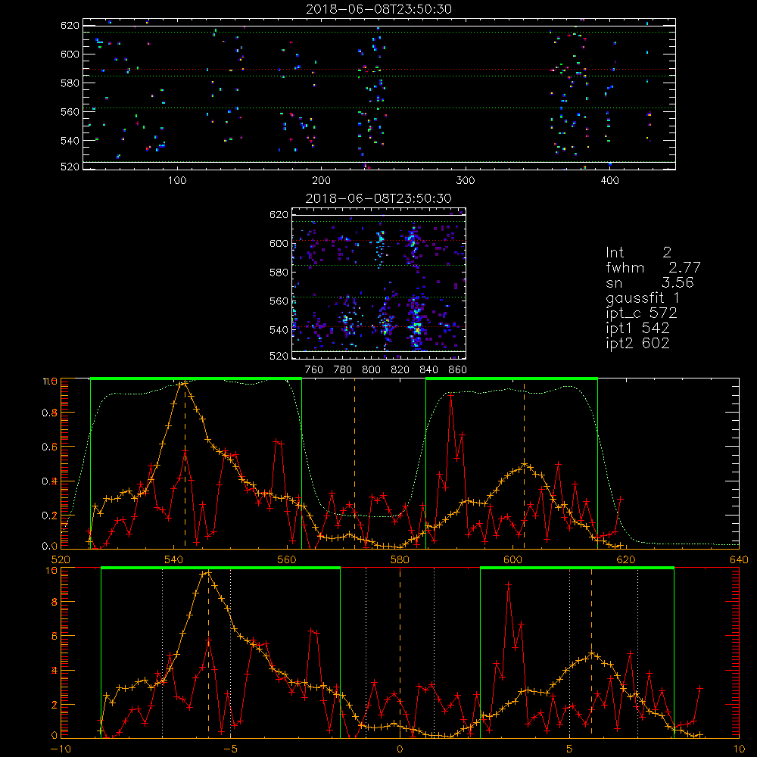Select the 'gaussfit 1' annotation
The image size is (757, 757).
tap(643, 298)
